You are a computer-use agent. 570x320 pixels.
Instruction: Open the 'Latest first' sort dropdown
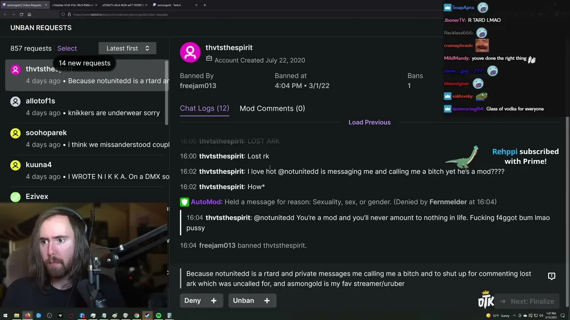(x=127, y=48)
